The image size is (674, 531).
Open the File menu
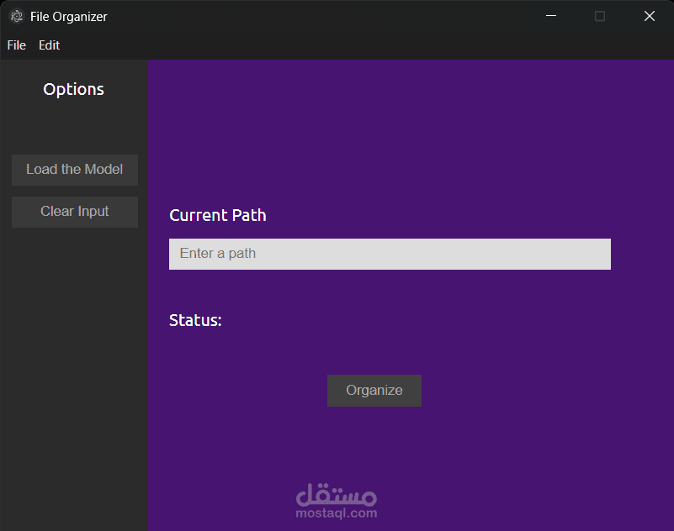pyautogui.click(x=16, y=45)
